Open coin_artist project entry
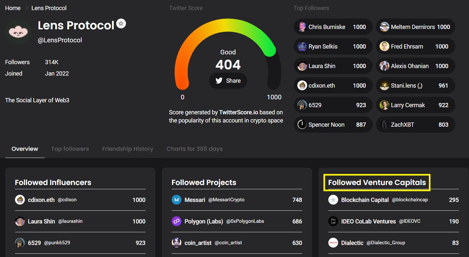 tap(237, 243)
